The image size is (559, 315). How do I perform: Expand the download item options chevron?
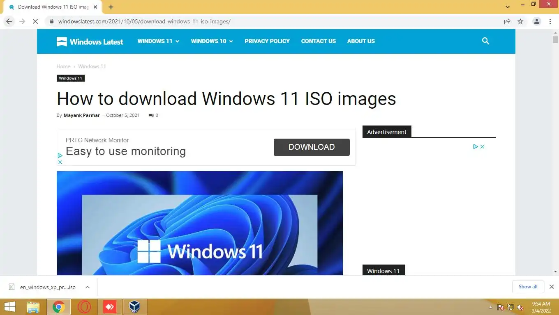[x=88, y=287]
